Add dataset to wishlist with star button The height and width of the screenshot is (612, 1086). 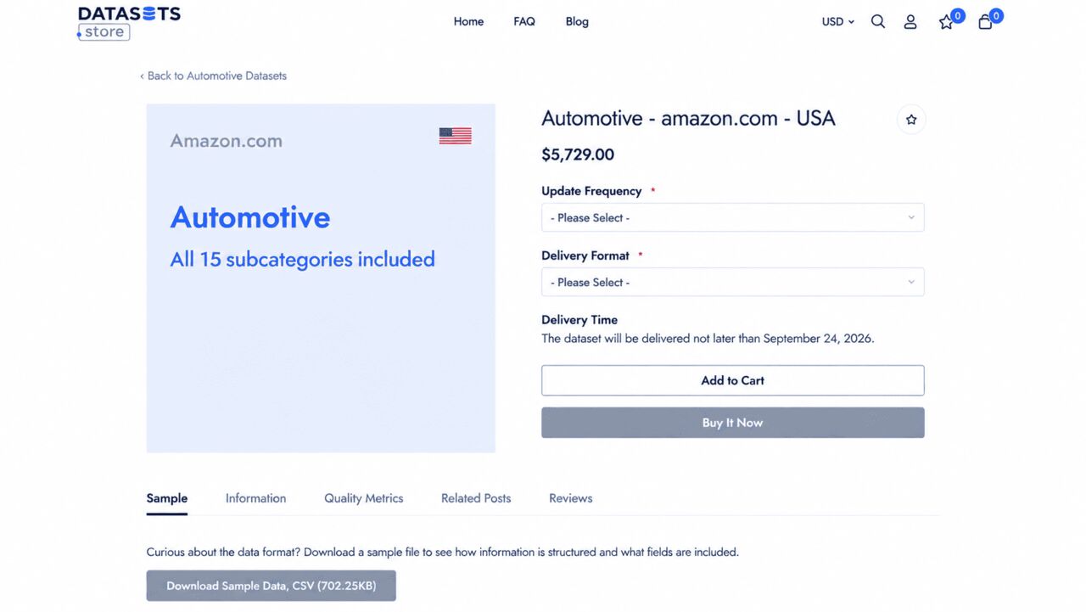[x=911, y=120]
